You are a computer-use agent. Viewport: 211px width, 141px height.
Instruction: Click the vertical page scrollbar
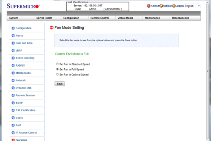tap(208, 71)
